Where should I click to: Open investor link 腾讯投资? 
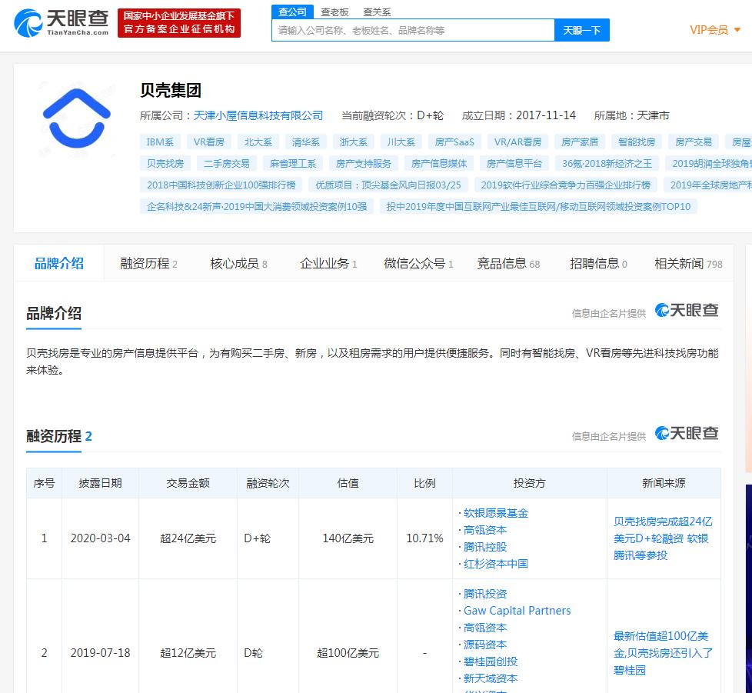(485, 594)
